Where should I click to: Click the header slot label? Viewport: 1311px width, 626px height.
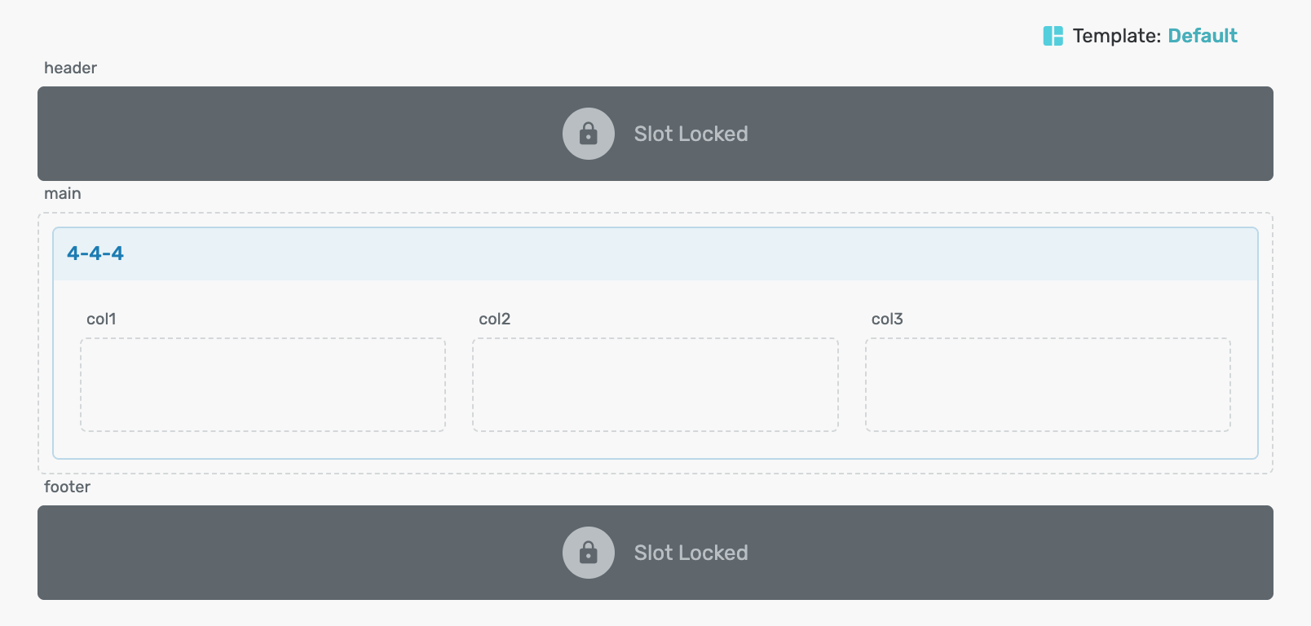click(x=70, y=68)
